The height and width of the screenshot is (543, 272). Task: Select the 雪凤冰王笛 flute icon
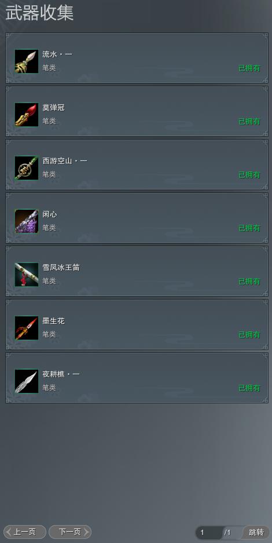coord(27,275)
